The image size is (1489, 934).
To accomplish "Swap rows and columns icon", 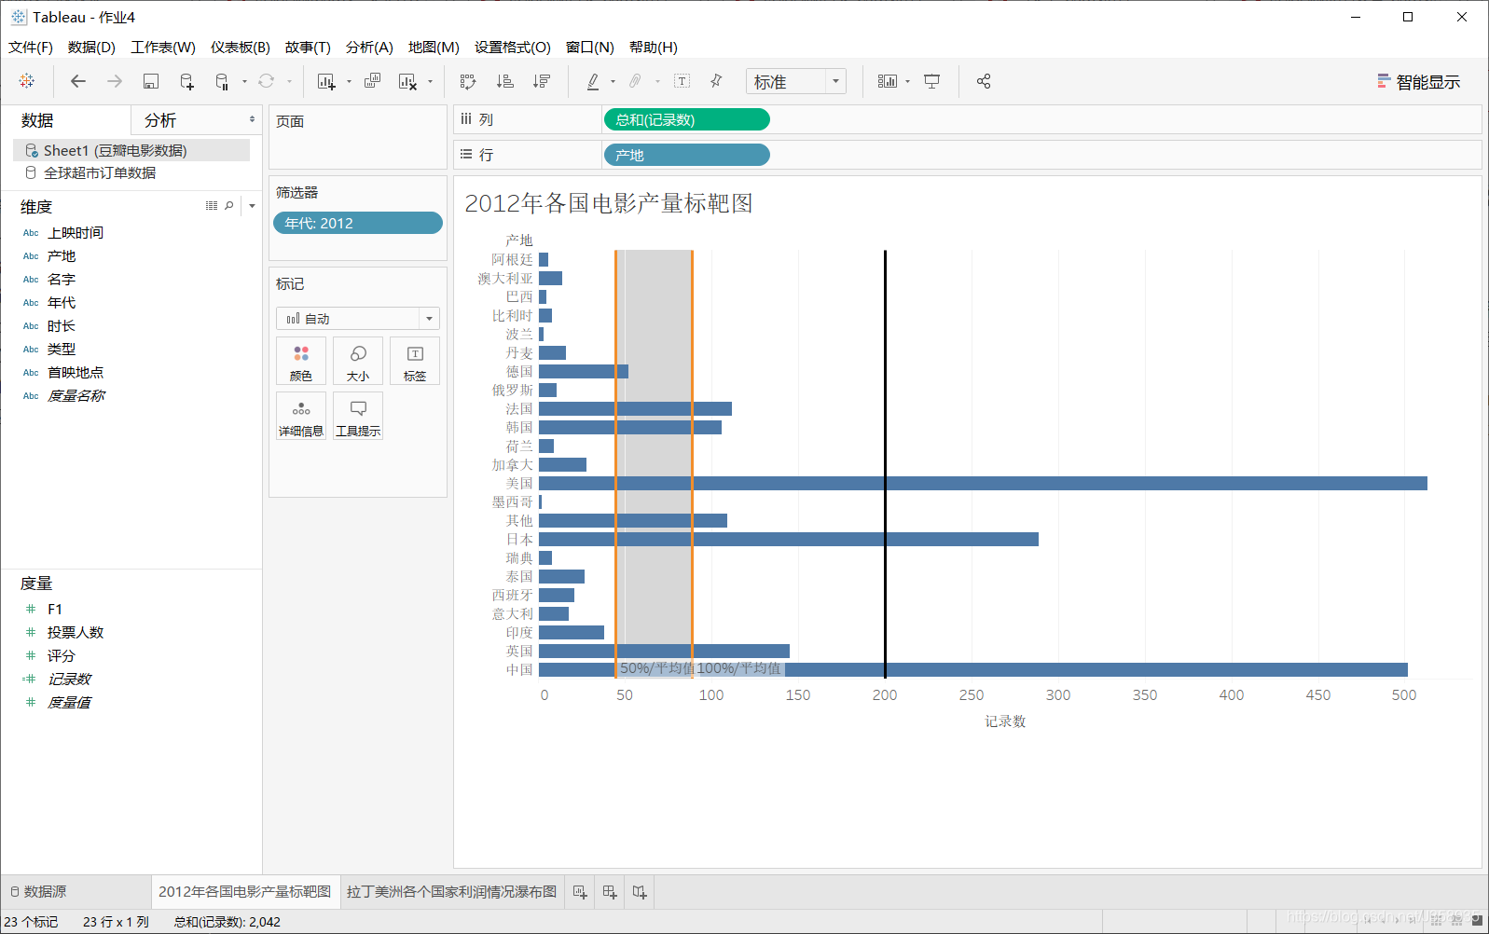I will [468, 81].
